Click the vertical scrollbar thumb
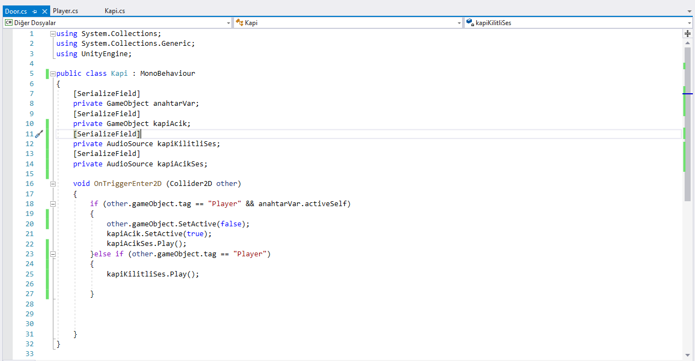 pyautogui.click(x=688, y=124)
